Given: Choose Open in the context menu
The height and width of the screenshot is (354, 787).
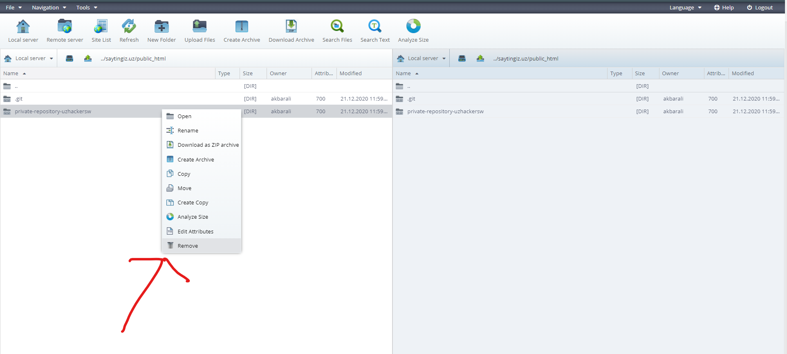Looking at the screenshot, I should (x=202, y=116).
